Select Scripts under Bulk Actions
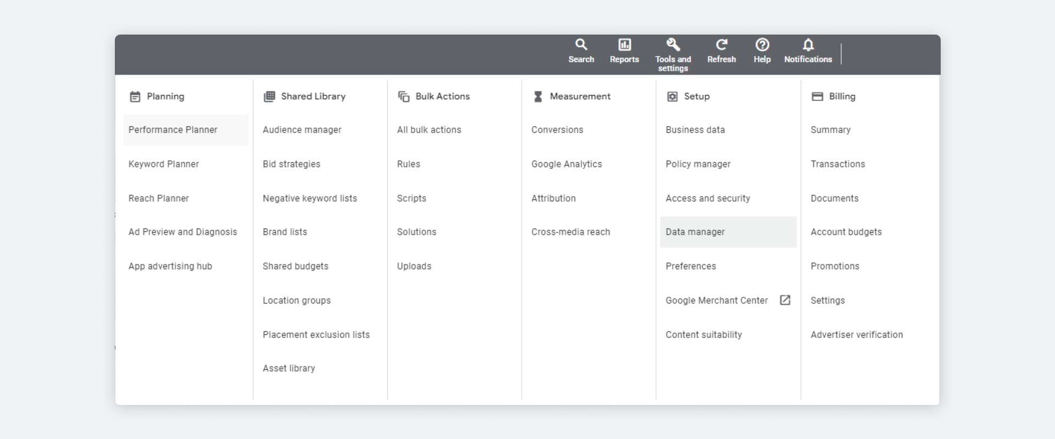The width and height of the screenshot is (1055, 439). click(x=412, y=198)
